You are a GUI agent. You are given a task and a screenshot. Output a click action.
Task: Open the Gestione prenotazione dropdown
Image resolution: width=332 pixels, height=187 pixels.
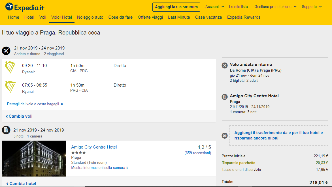coord(275,7)
